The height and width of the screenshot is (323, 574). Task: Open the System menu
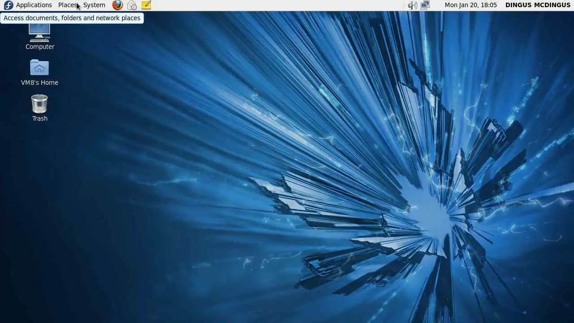[94, 5]
